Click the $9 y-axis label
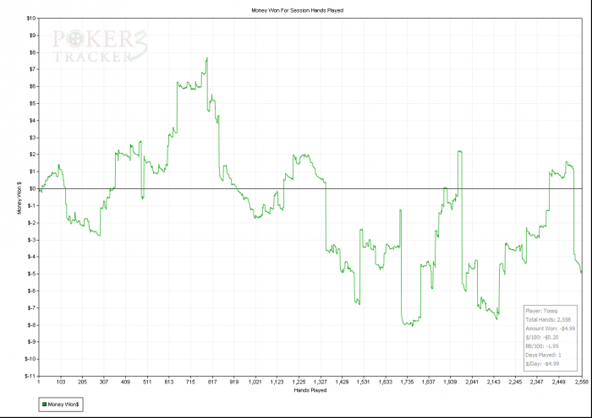 point(32,35)
